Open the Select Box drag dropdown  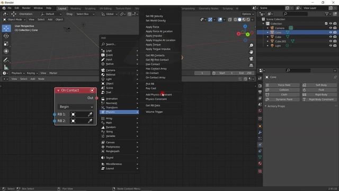click(x=85, y=14)
